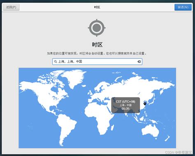Click the 01:35 time in bubble
The height and width of the screenshot is (156, 195).
[x=125, y=109]
